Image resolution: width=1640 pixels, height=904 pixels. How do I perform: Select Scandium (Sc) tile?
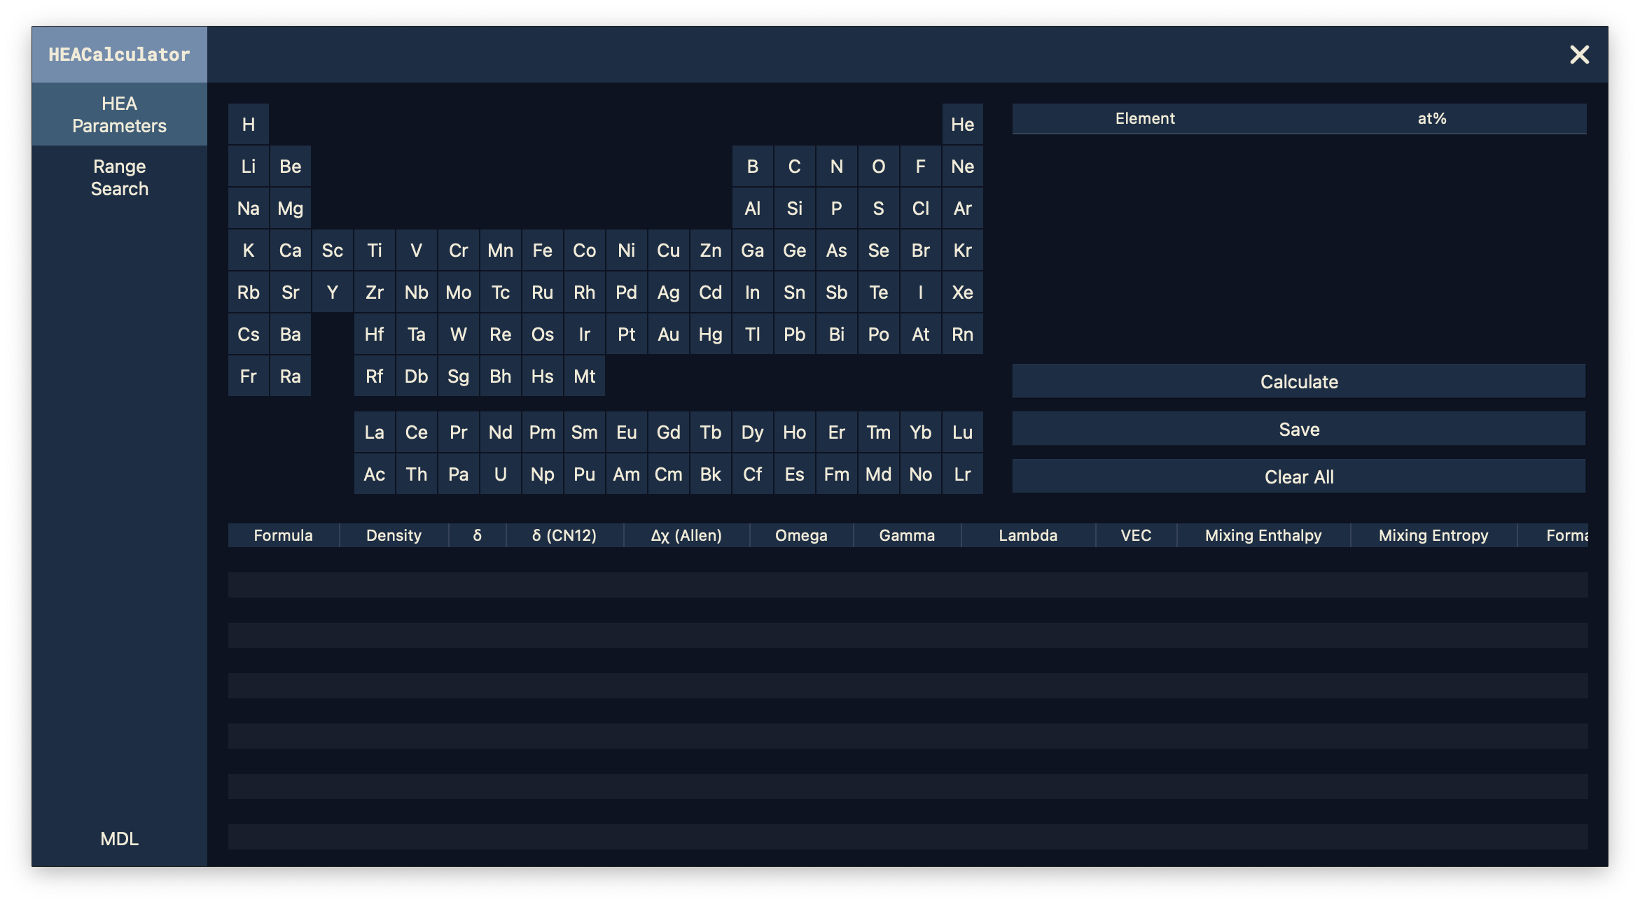(x=333, y=250)
